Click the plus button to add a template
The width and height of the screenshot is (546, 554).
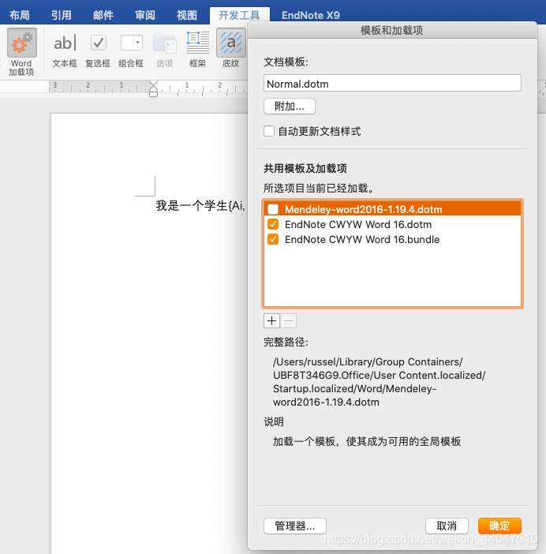(x=271, y=321)
